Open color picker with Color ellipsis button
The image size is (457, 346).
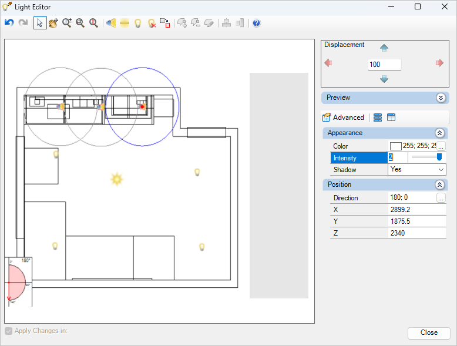tap(441, 146)
